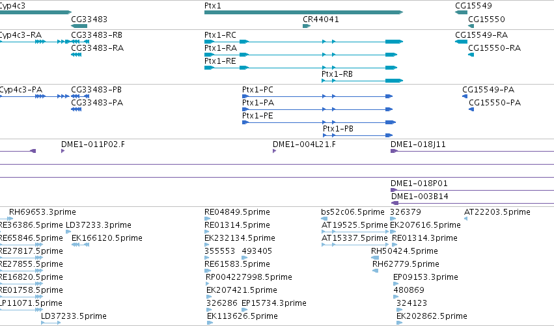Open the Ptx1-RC transcript label
Viewport: 554px width, 326px height.
(x=220, y=35)
